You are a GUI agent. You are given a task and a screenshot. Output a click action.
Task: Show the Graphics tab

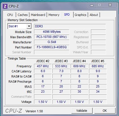tap(80, 15)
